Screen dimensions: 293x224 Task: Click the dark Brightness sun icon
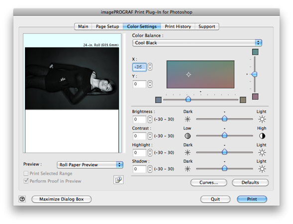point(188,119)
